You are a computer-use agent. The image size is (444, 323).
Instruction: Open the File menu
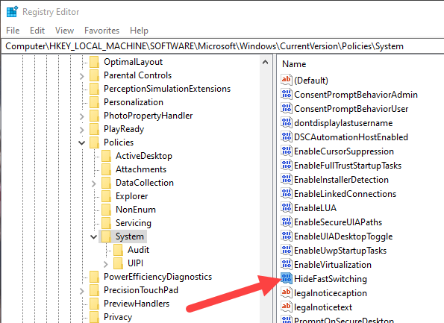click(x=13, y=31)
